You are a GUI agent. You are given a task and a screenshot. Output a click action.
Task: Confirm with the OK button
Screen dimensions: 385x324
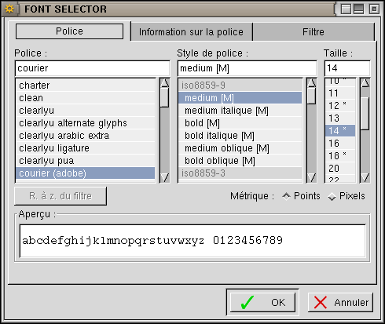262,302
